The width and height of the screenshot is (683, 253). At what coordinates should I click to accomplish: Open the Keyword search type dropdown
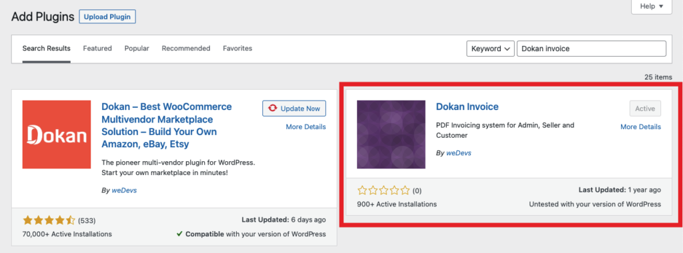(x=490, y=49)
